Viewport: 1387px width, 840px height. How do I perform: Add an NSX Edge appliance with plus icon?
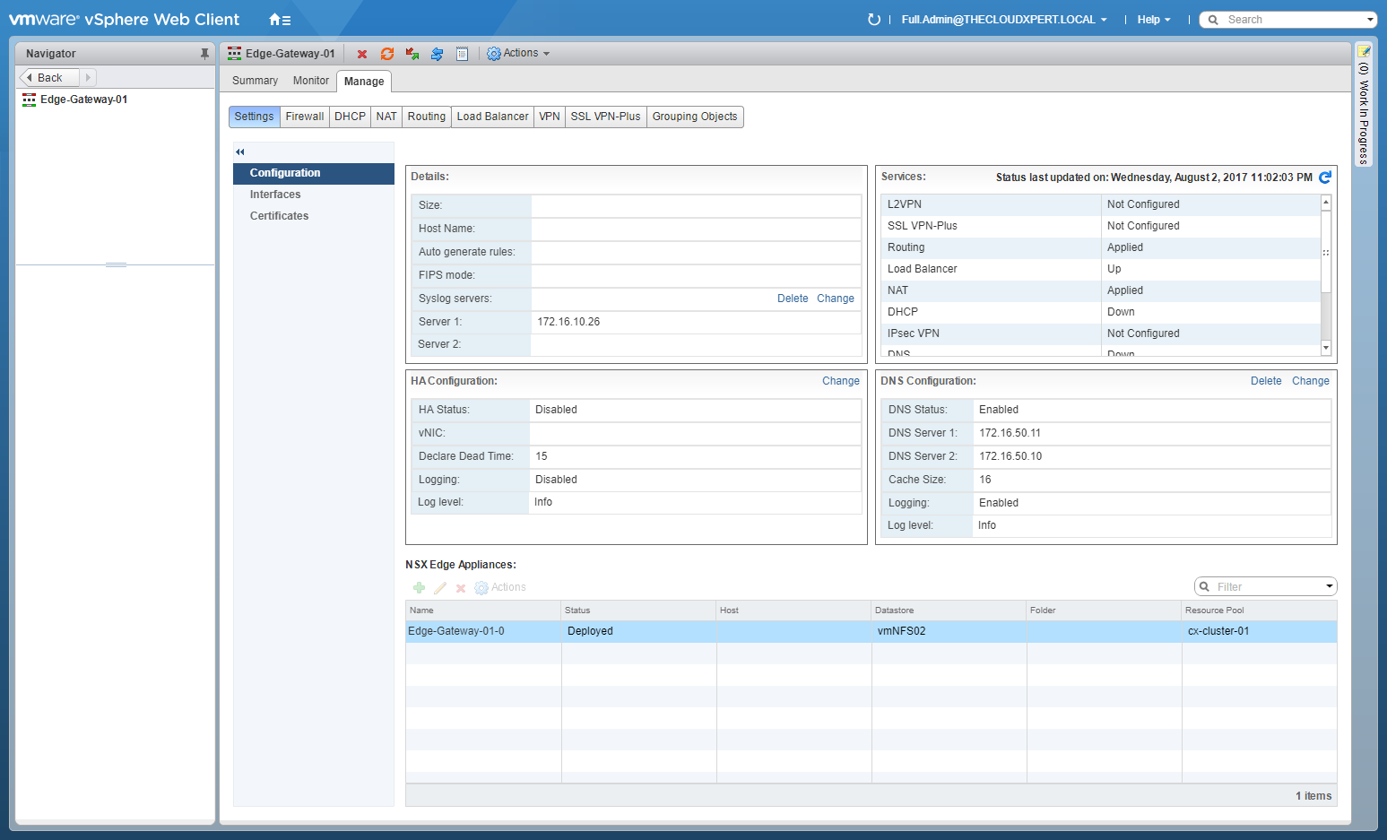(x=419, y=588)
